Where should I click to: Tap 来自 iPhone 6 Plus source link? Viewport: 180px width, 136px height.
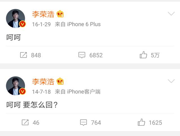(78, 24)
